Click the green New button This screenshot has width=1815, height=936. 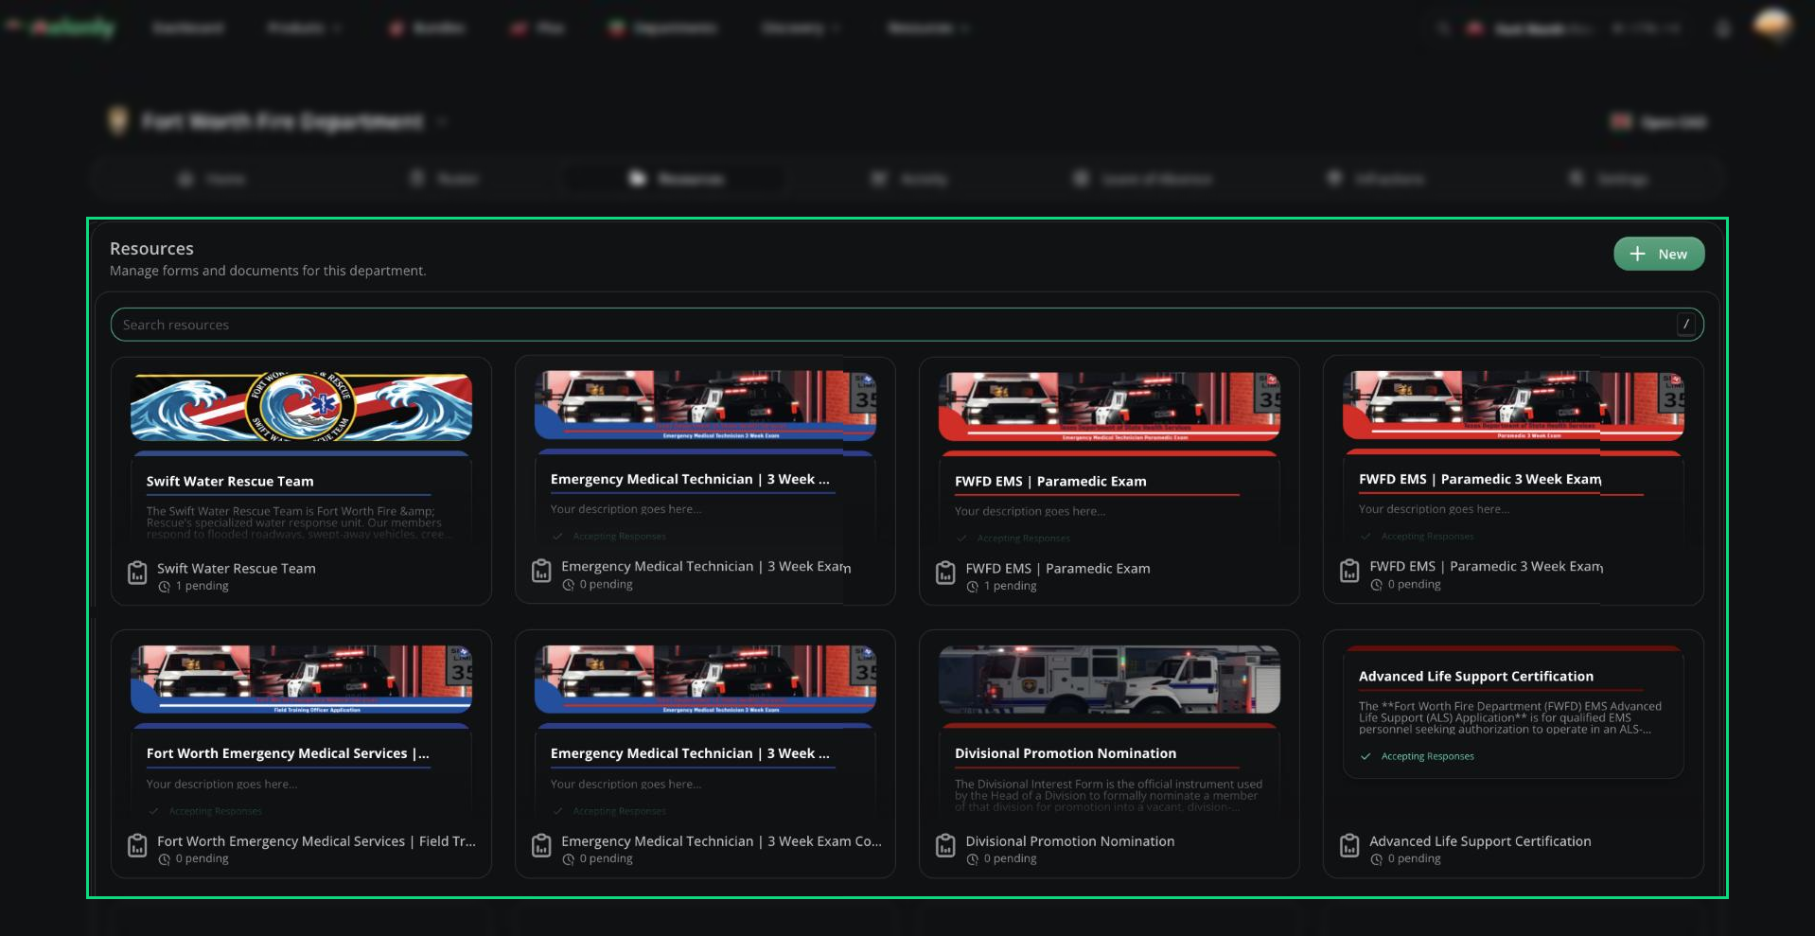1658,254
